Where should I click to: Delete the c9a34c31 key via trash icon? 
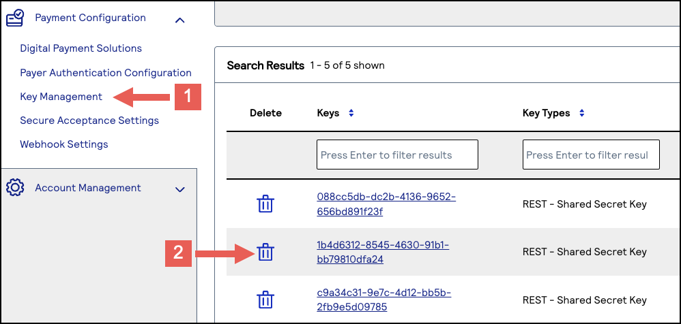point(265,300)
